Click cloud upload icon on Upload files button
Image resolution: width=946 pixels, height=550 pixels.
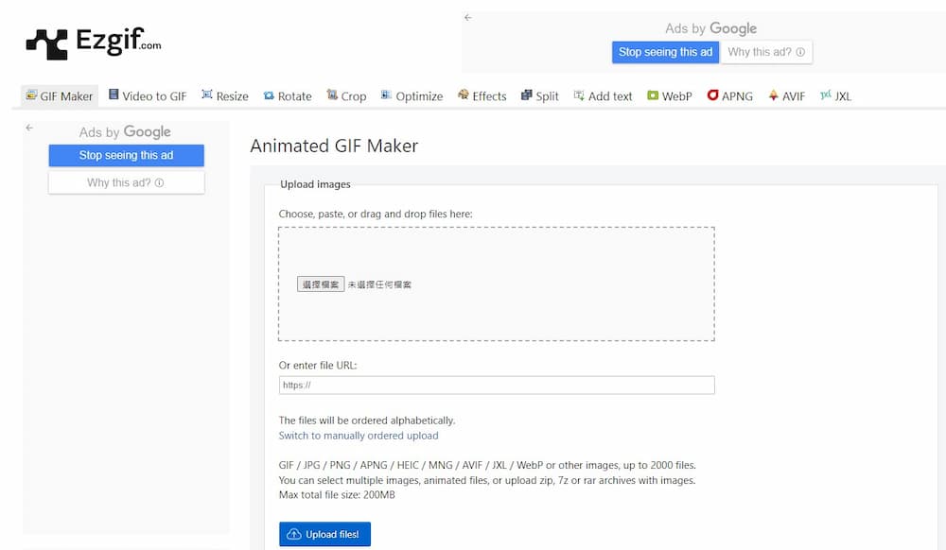(x=294, y=534)
